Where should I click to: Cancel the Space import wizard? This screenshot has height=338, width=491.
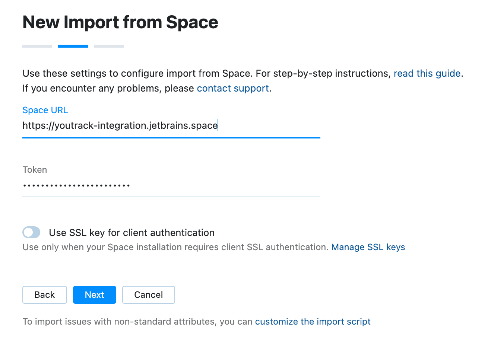coord(148,294)
